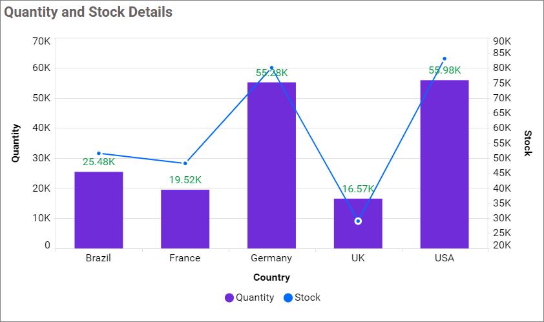Click the Brazil stock line point
The width and height of the screenshot is (544, 322).
(99, 154)
